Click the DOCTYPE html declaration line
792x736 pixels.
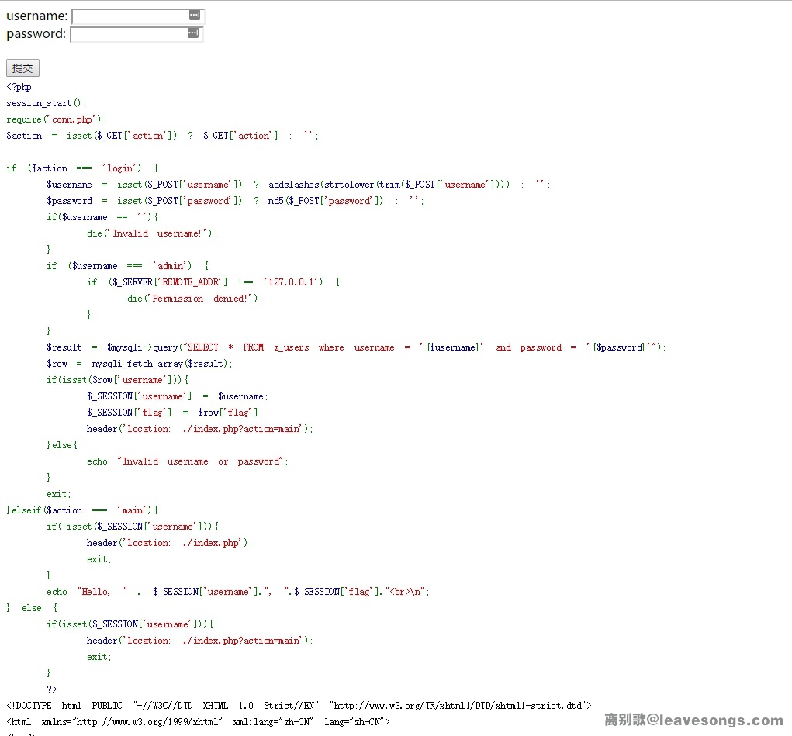(x=299, y=706)
